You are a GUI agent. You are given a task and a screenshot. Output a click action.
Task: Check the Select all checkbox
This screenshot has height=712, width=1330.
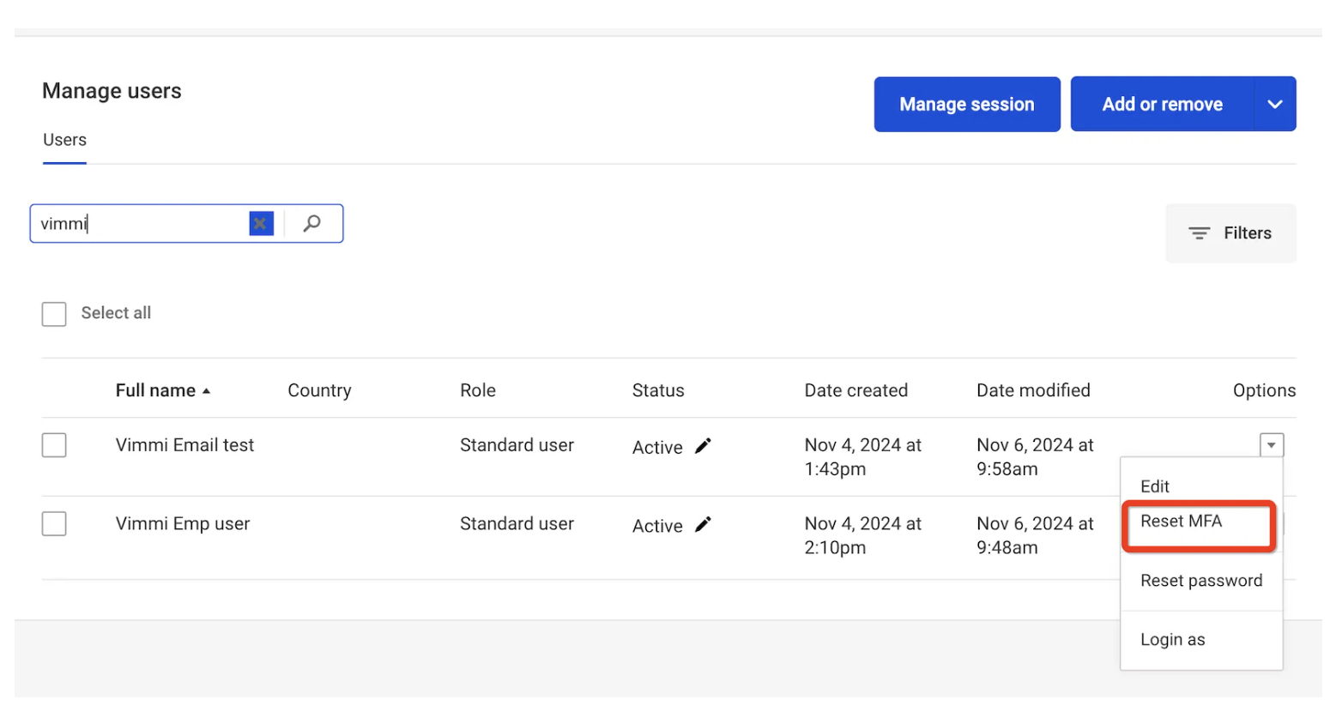point(54,313)
